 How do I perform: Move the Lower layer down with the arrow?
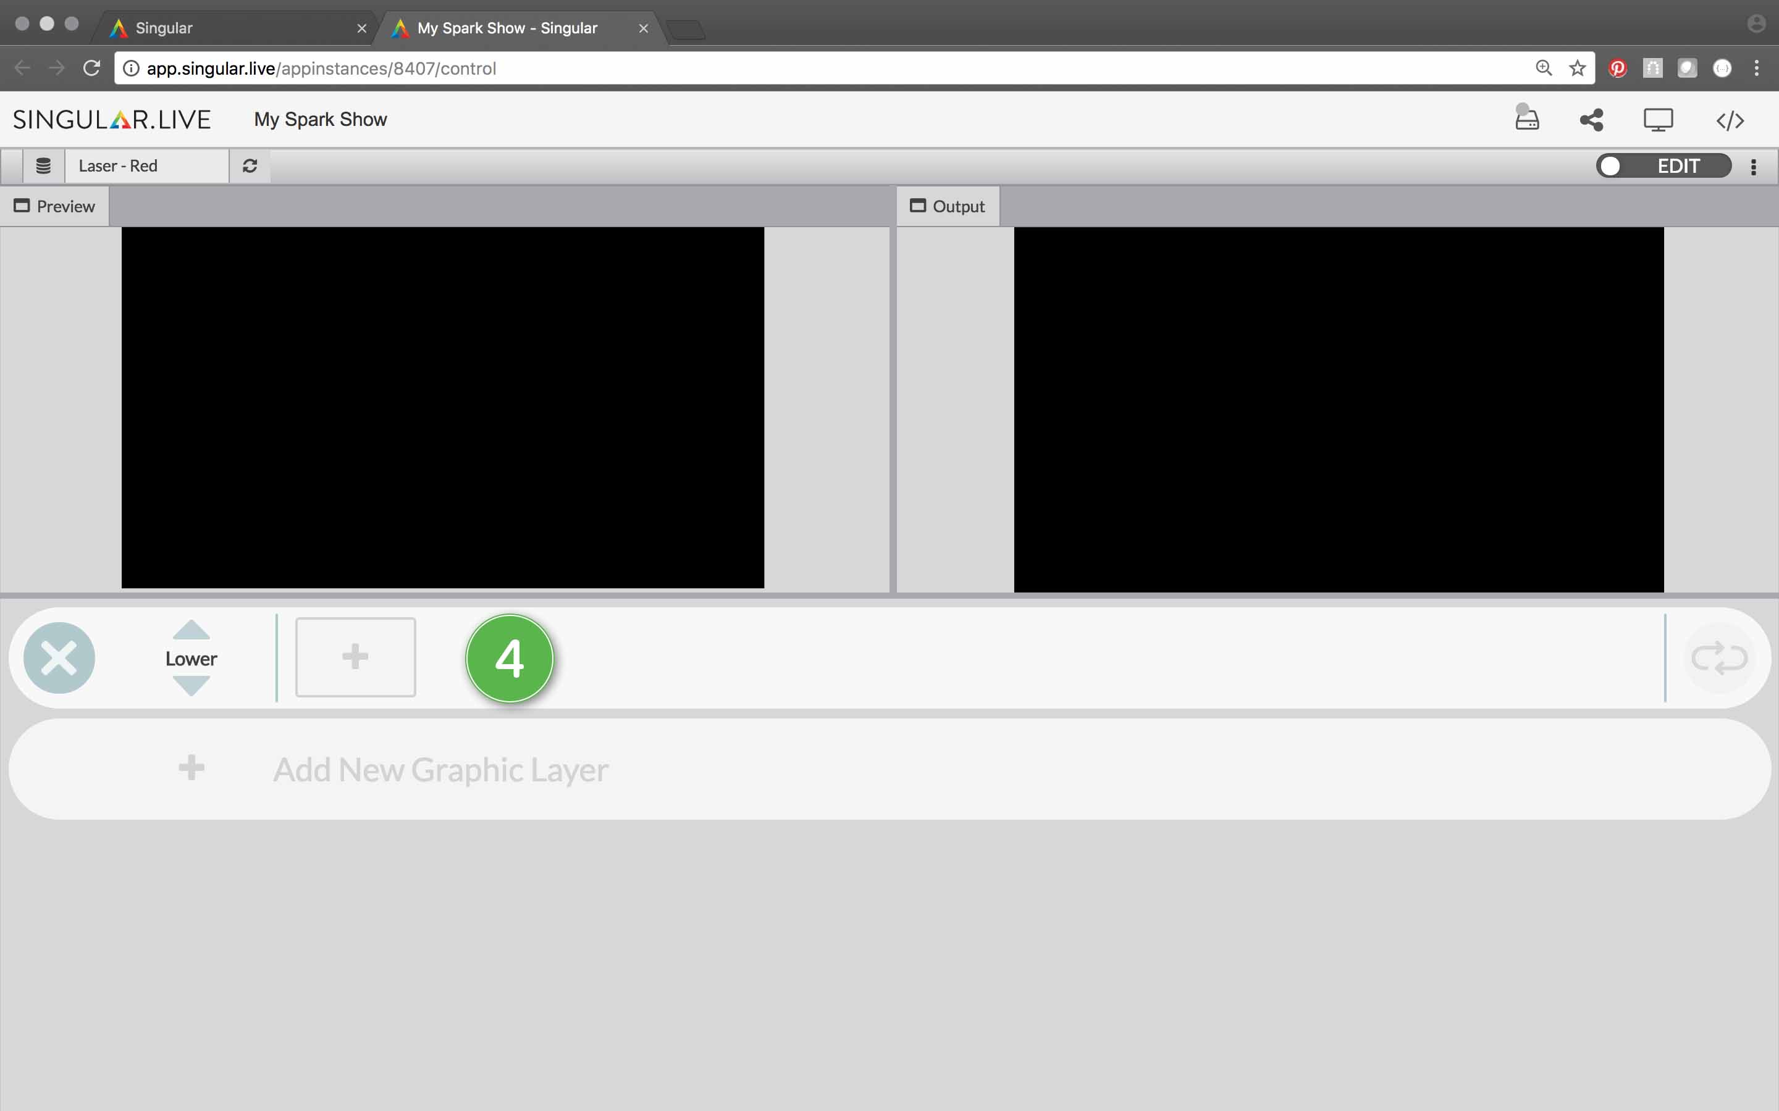pyautogui.click(x=191, y=686)
